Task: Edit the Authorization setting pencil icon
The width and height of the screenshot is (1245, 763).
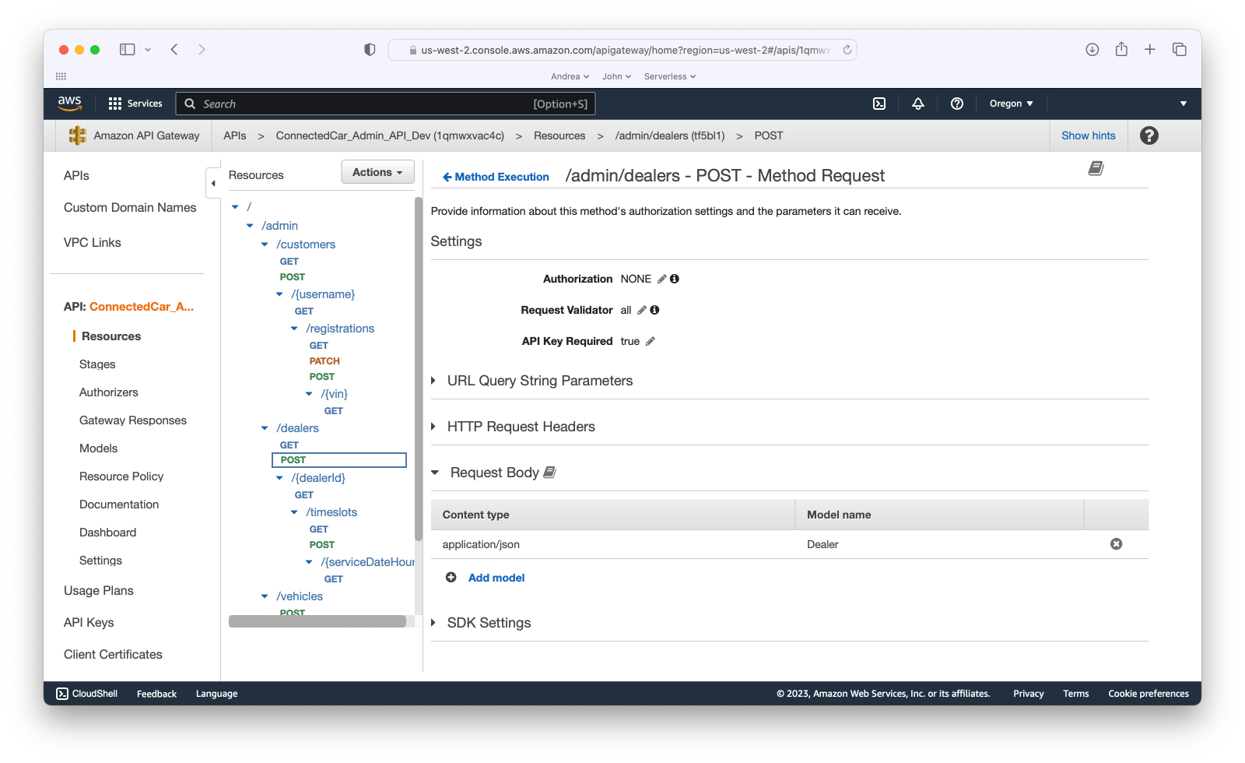Action: click(x=662, y=279)
